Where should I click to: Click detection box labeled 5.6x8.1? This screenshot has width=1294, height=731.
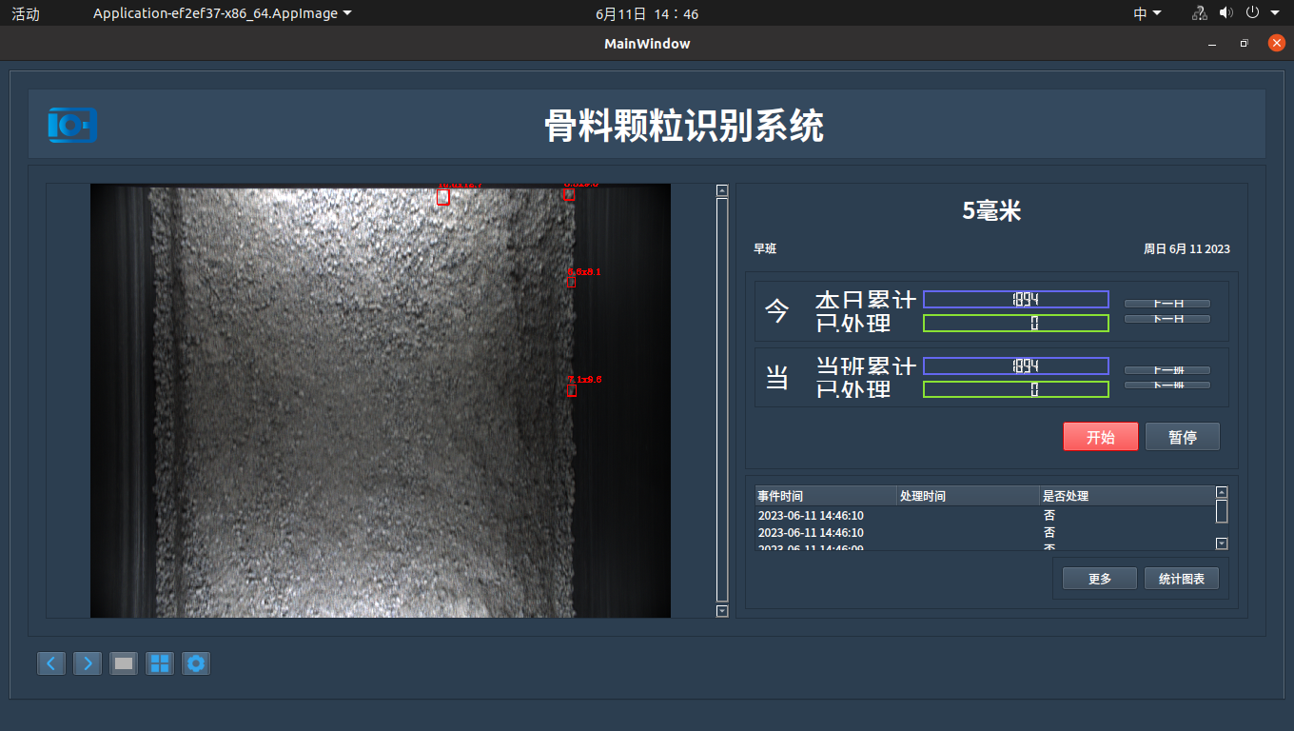(572, 282)
